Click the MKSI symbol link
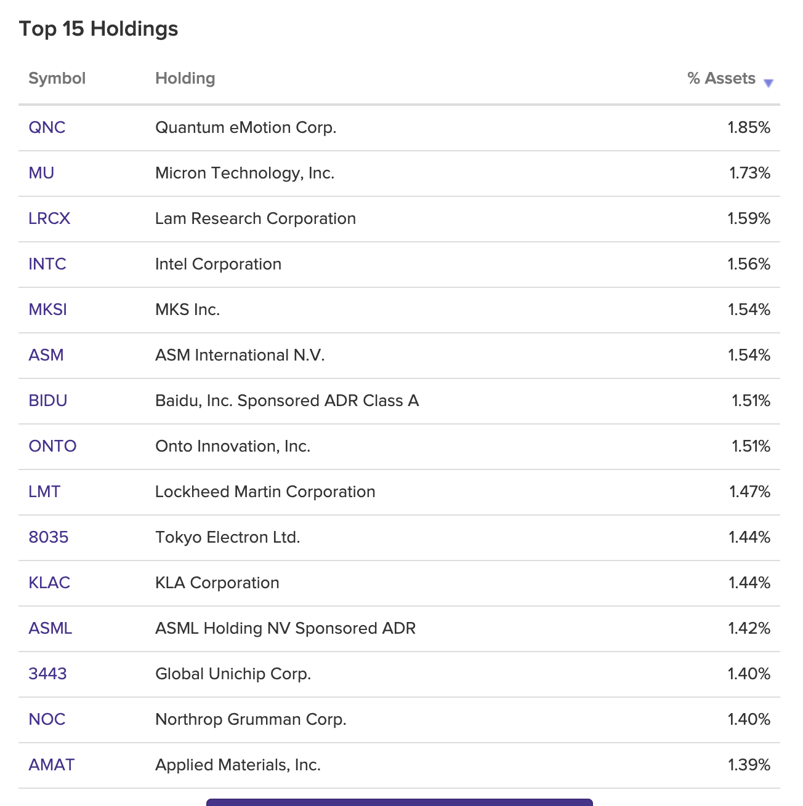803x806 pixels. 48,309
